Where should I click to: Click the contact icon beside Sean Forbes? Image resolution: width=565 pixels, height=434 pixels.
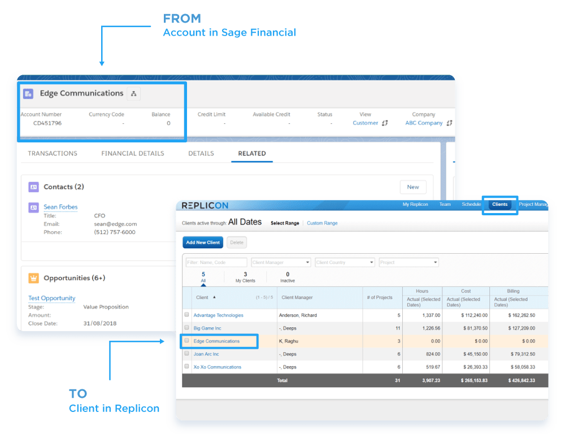pyautogui.click(x=33, y=207)
